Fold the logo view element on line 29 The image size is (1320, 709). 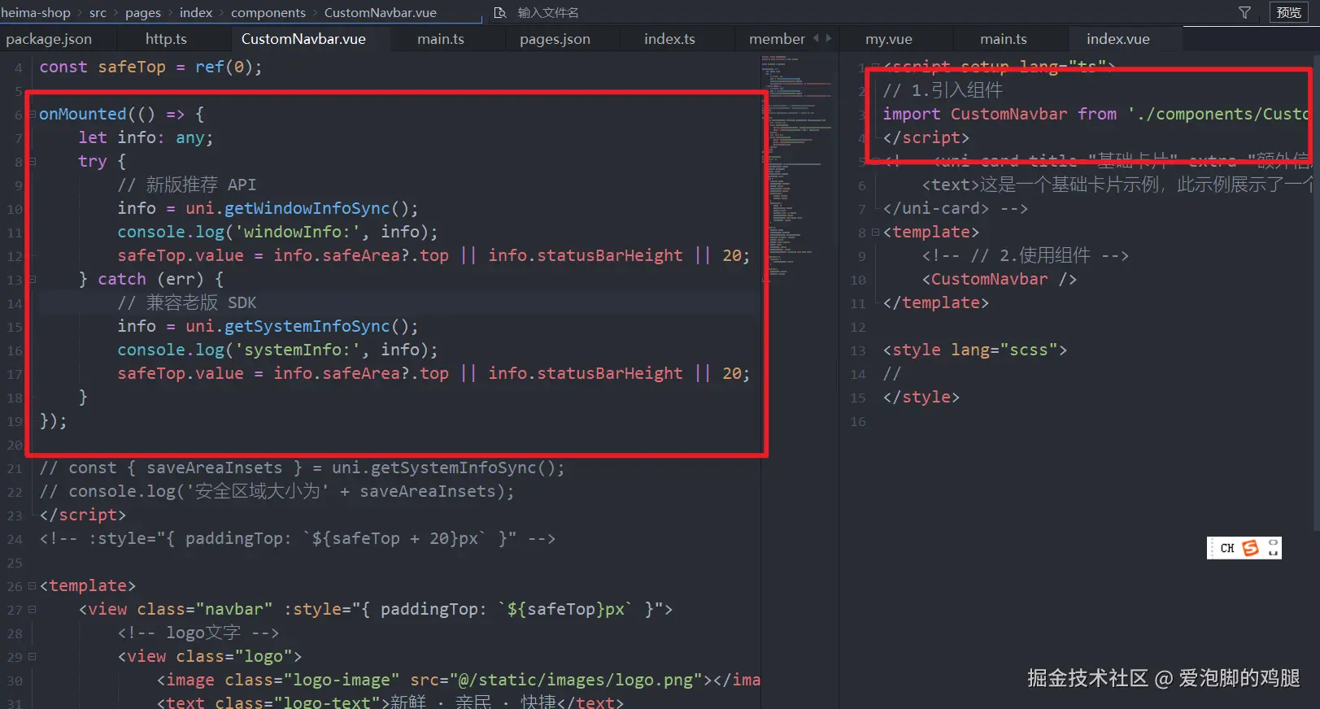coord(33,656)
